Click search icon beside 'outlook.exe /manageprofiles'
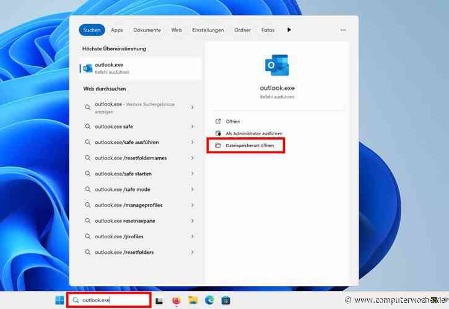Screen dimensions: 449x309 click(x=87, y=205)
